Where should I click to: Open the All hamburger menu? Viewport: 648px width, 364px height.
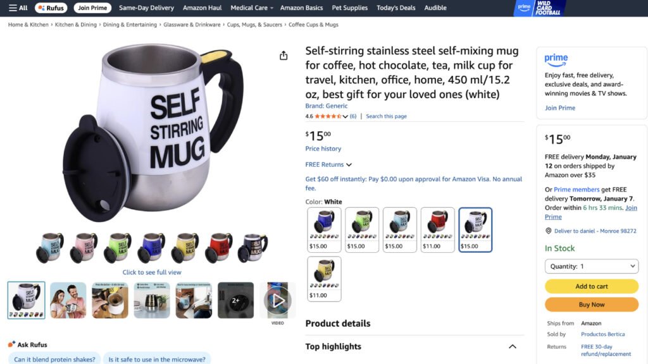(x=18, y=8)
